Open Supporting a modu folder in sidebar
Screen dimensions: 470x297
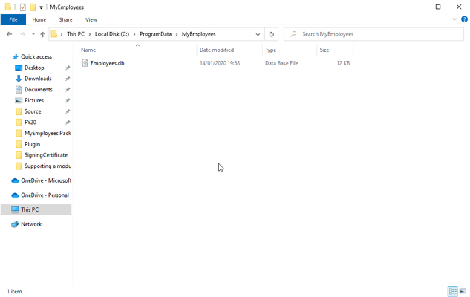[x=48, y=166]
